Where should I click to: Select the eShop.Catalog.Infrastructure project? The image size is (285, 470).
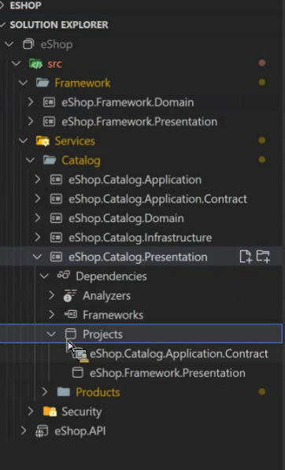tap(140, 238)
